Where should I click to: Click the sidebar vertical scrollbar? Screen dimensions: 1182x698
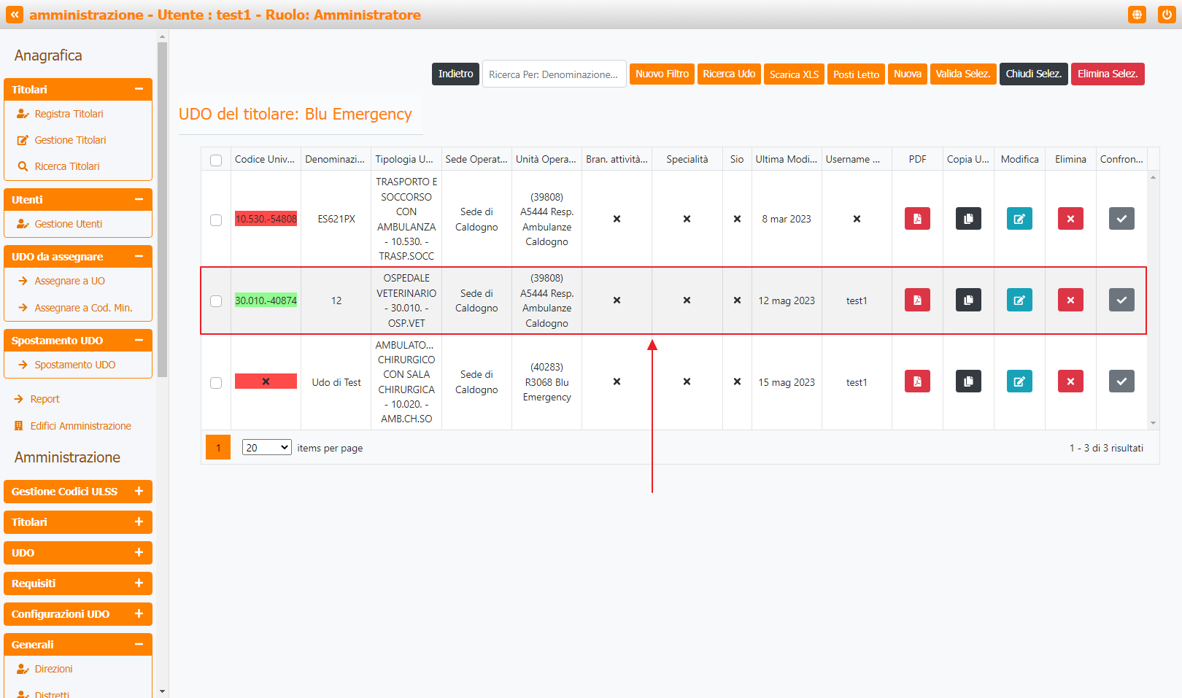click(163, 209)
